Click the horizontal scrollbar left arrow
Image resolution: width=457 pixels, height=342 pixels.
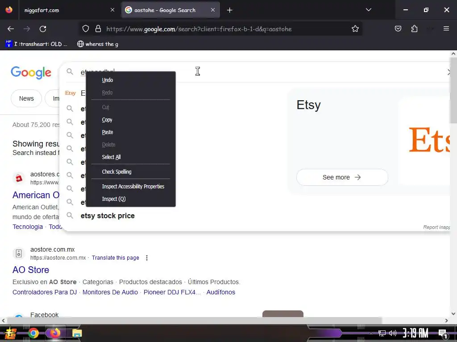[3, 321]
